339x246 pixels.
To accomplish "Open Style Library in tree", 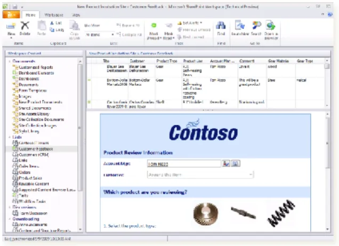I will (29, 131).
